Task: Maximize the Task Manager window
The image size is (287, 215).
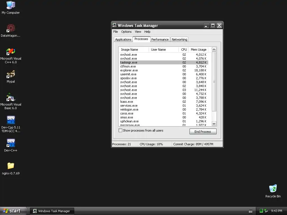Action: click(213, 25)
